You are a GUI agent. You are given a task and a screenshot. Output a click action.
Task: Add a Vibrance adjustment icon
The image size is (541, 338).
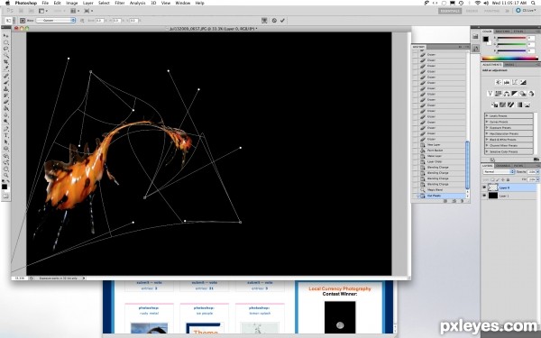(490, 94)
